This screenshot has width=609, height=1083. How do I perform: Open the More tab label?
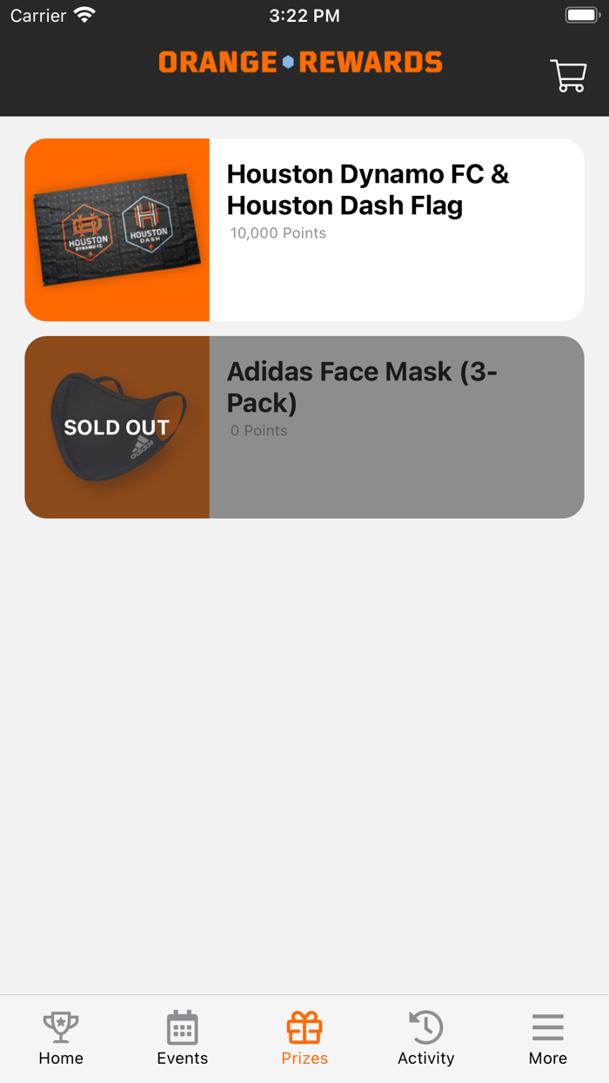tap(548, 1059)
